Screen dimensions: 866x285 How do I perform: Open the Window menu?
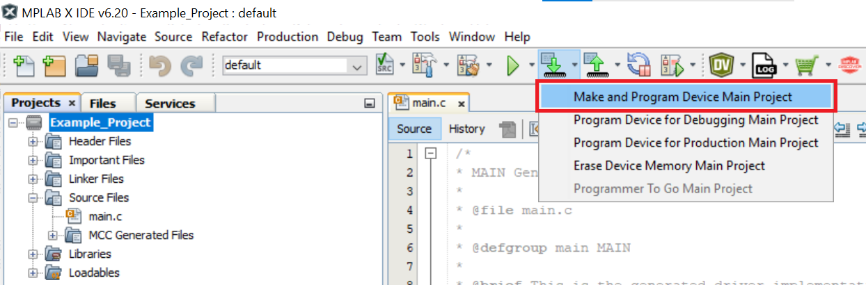pyautogui.click(x=473, y=37)
